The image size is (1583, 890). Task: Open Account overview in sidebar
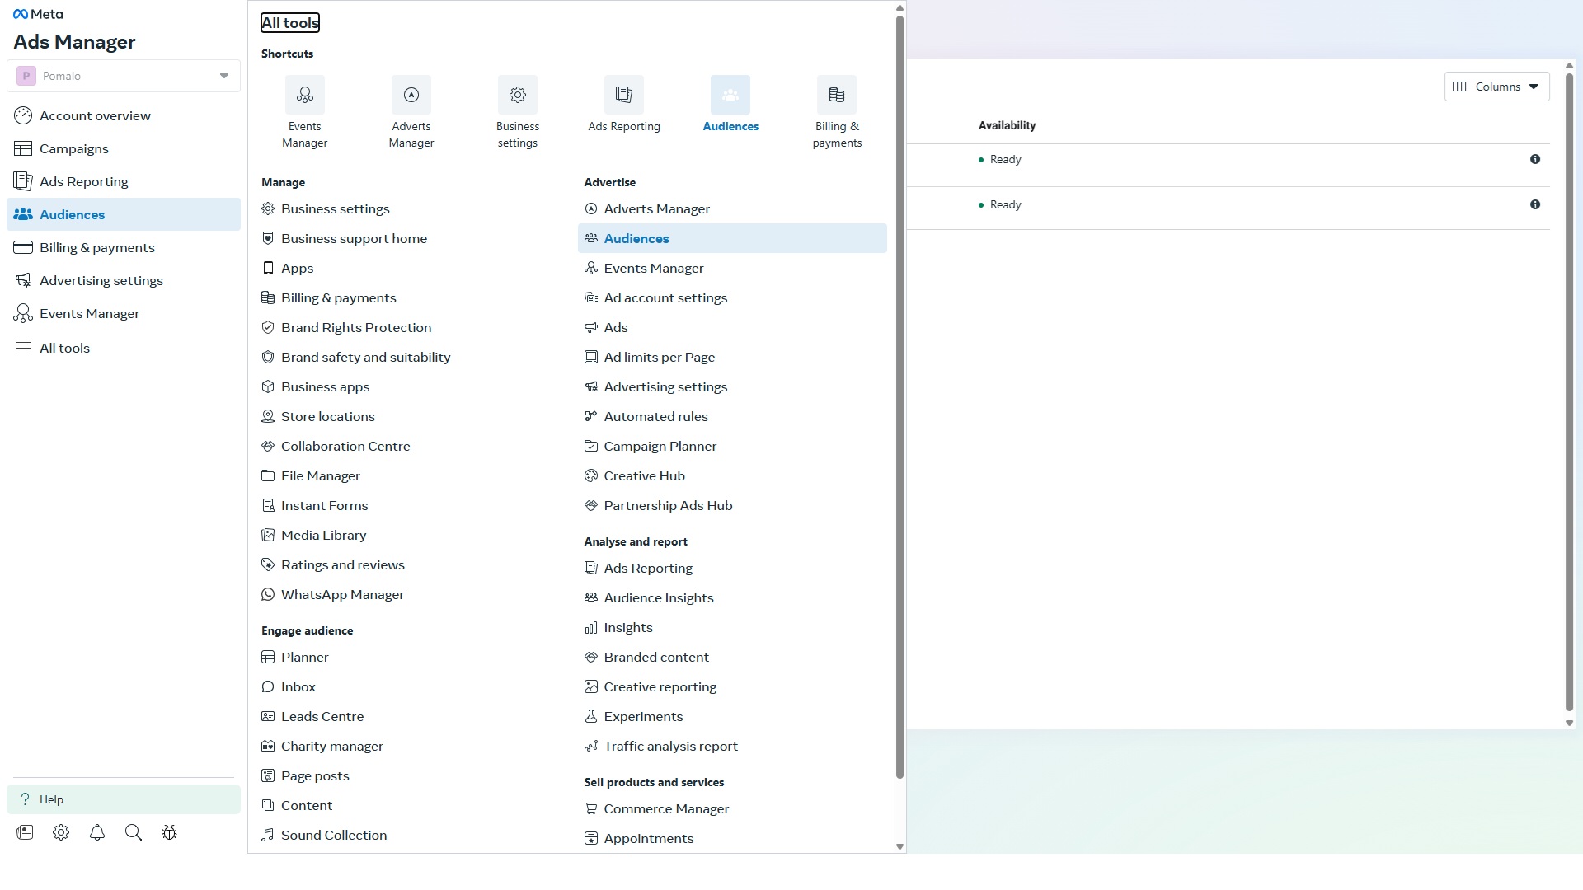[124, 115]
